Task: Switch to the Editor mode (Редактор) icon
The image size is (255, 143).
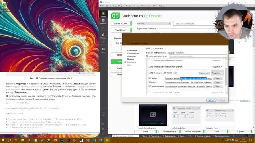Action: point(103,21)
